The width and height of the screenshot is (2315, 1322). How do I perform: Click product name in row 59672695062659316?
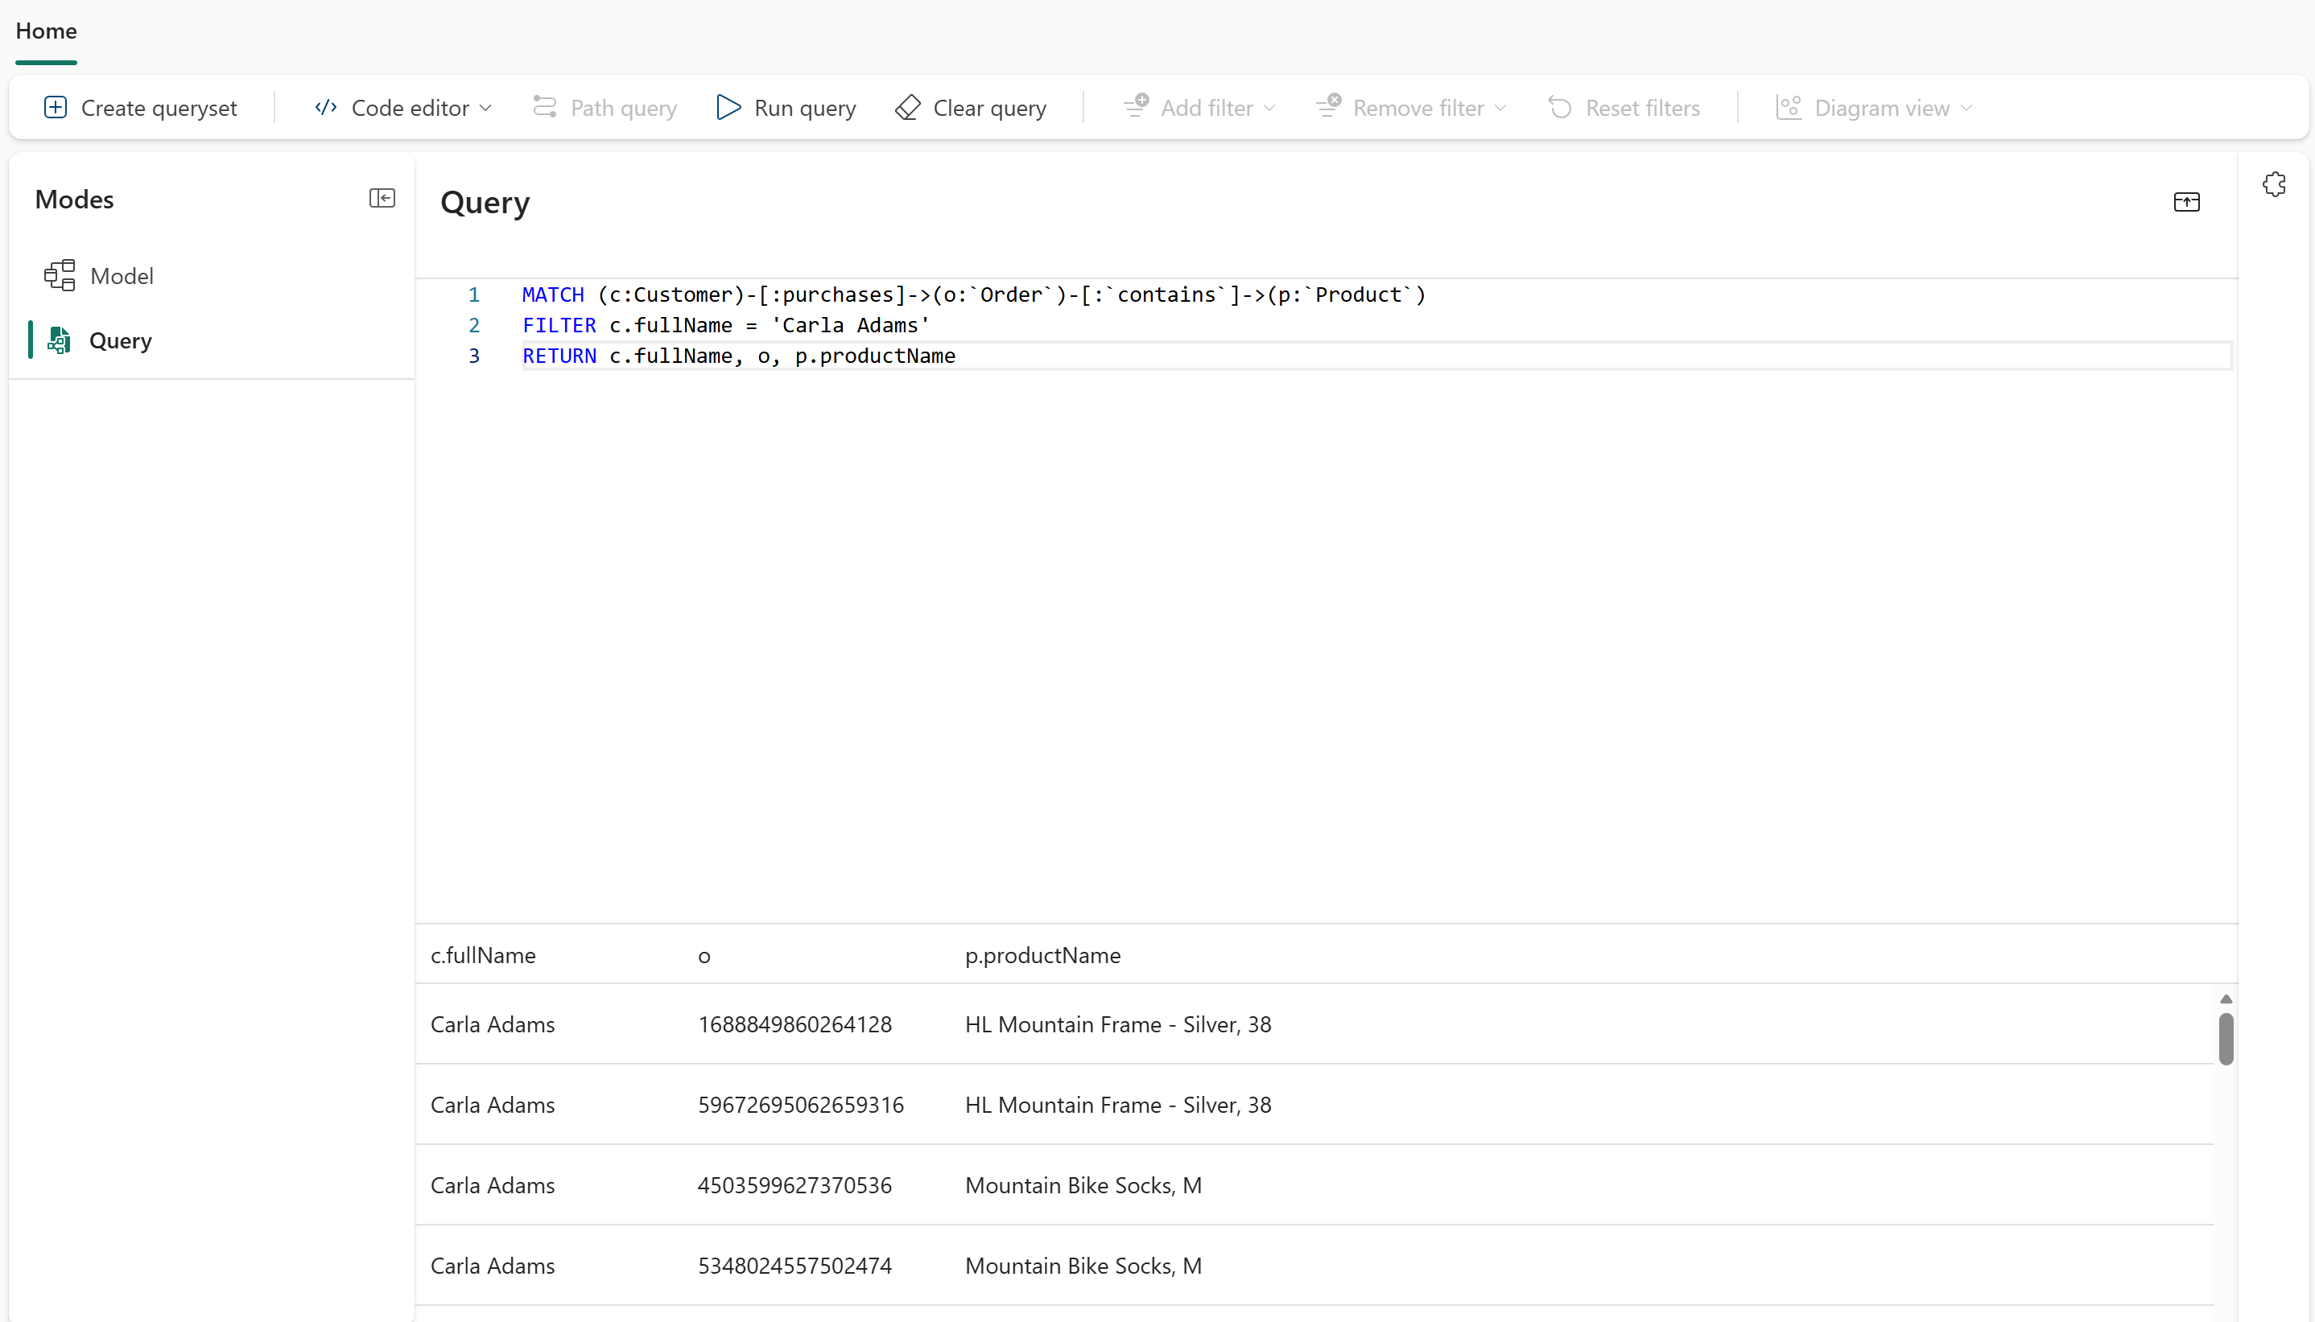tap(1118, 1105)
